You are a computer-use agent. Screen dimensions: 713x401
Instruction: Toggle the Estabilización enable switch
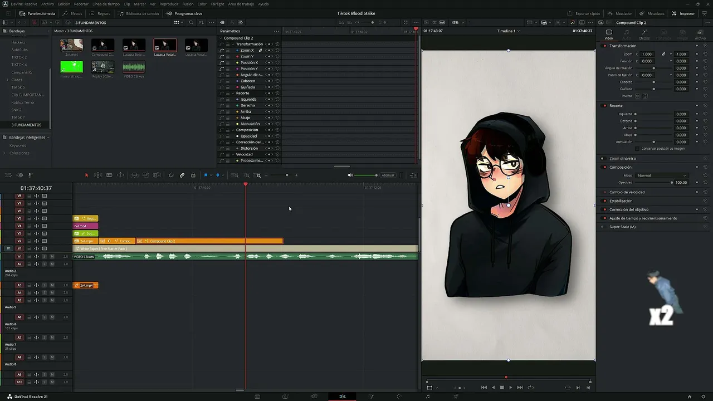tap(604, 200)
